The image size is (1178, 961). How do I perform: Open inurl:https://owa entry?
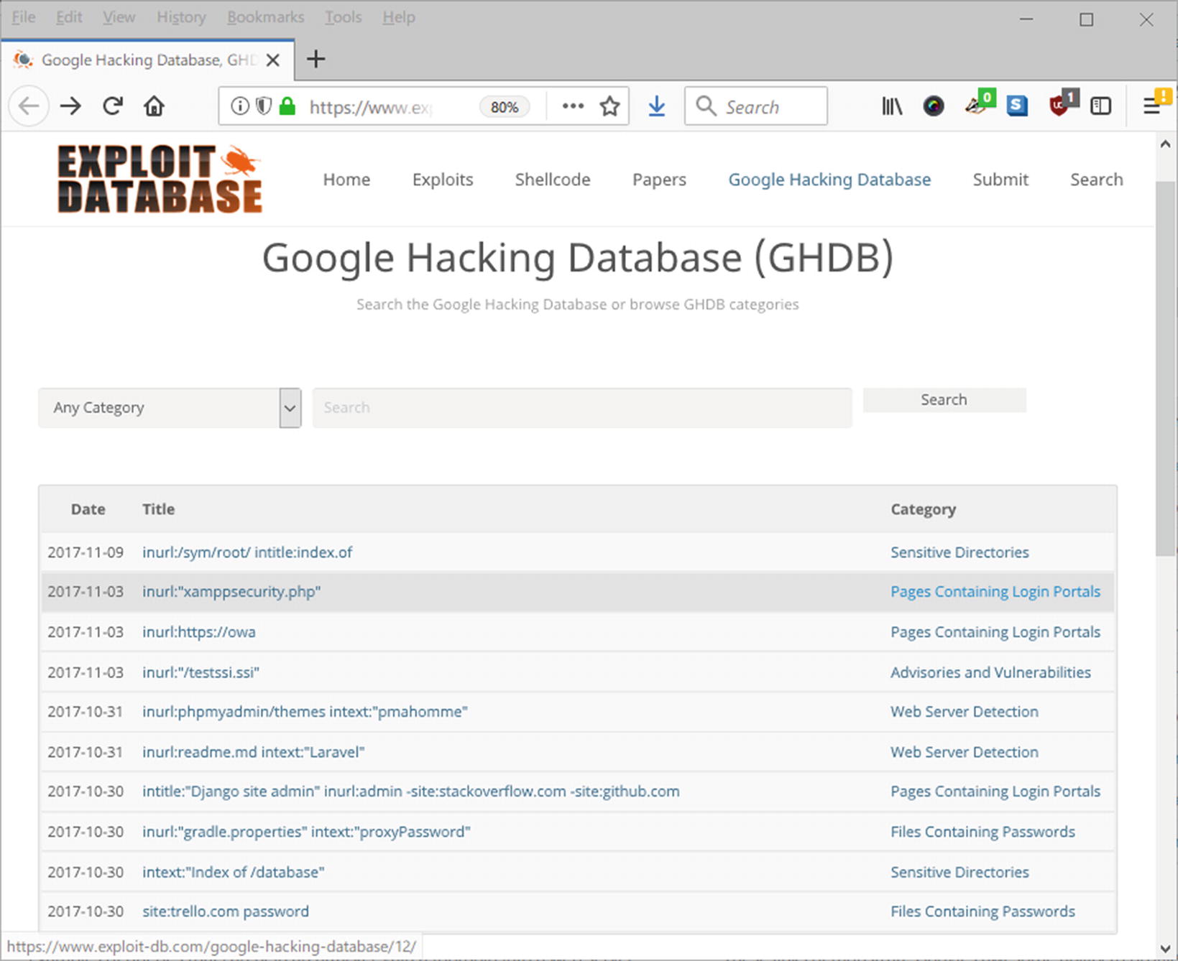tap(198, 632)
